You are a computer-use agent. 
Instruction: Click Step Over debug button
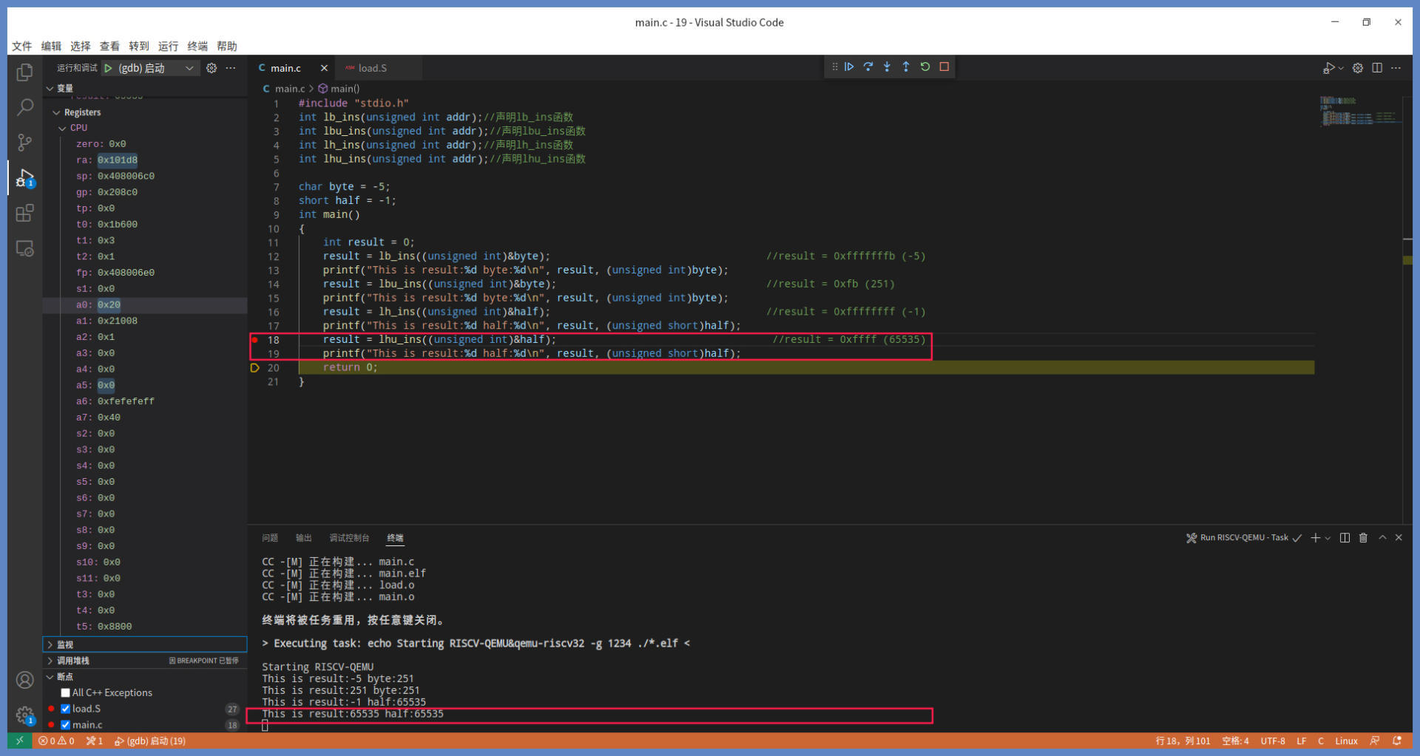pyautogui.click(x=868, y=67)
